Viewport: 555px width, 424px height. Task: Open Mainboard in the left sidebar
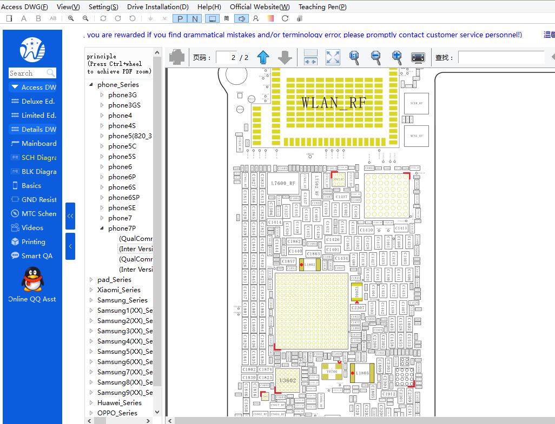click(38, 144)
